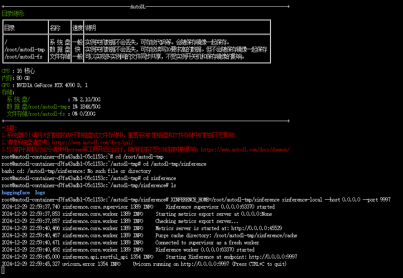Open the autodl.com/docs/daemon link

point(245,150)
